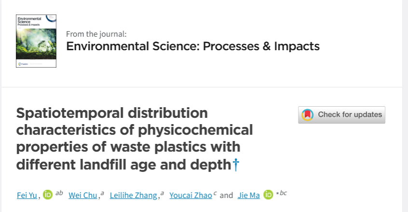
Task: Click the corresponding author asterisk beside Jie Ma
Action: pyautogui.click(x=277, y=194)
